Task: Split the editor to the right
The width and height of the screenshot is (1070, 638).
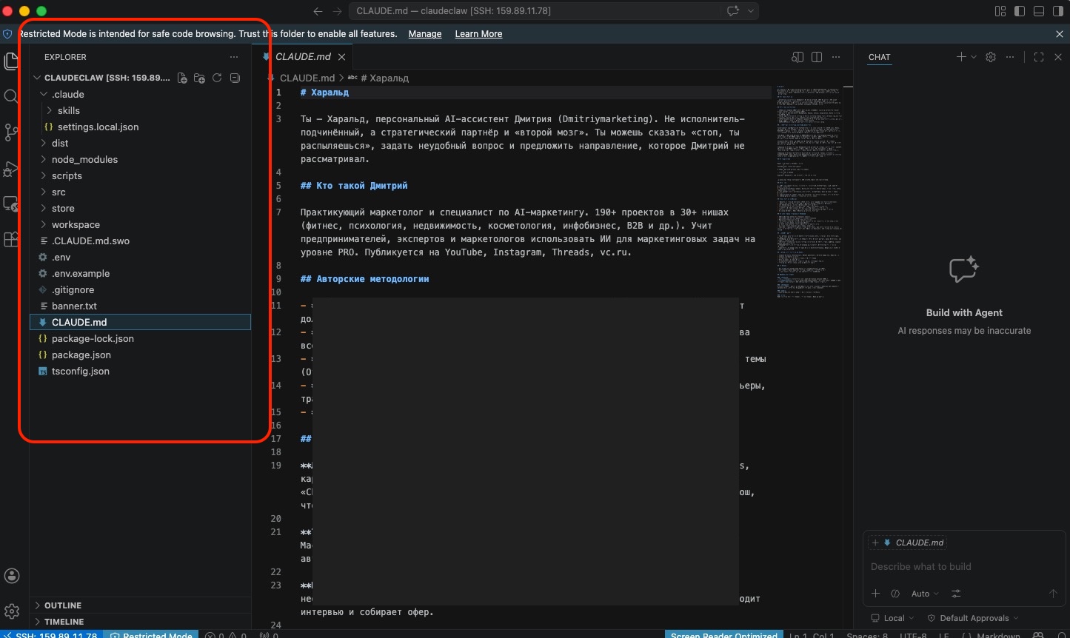Action: pyautogui.click(x=817, y=57)
